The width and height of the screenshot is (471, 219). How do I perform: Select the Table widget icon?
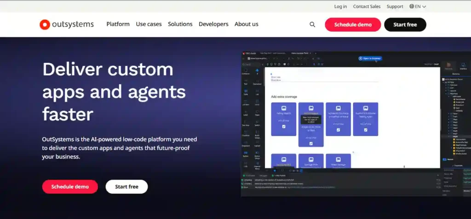point(246,91)
